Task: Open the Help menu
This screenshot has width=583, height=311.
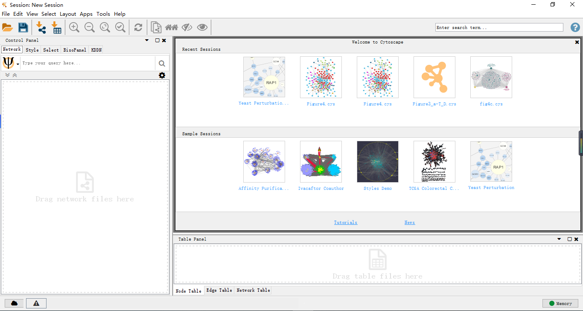Action: [x=120, y=14]
